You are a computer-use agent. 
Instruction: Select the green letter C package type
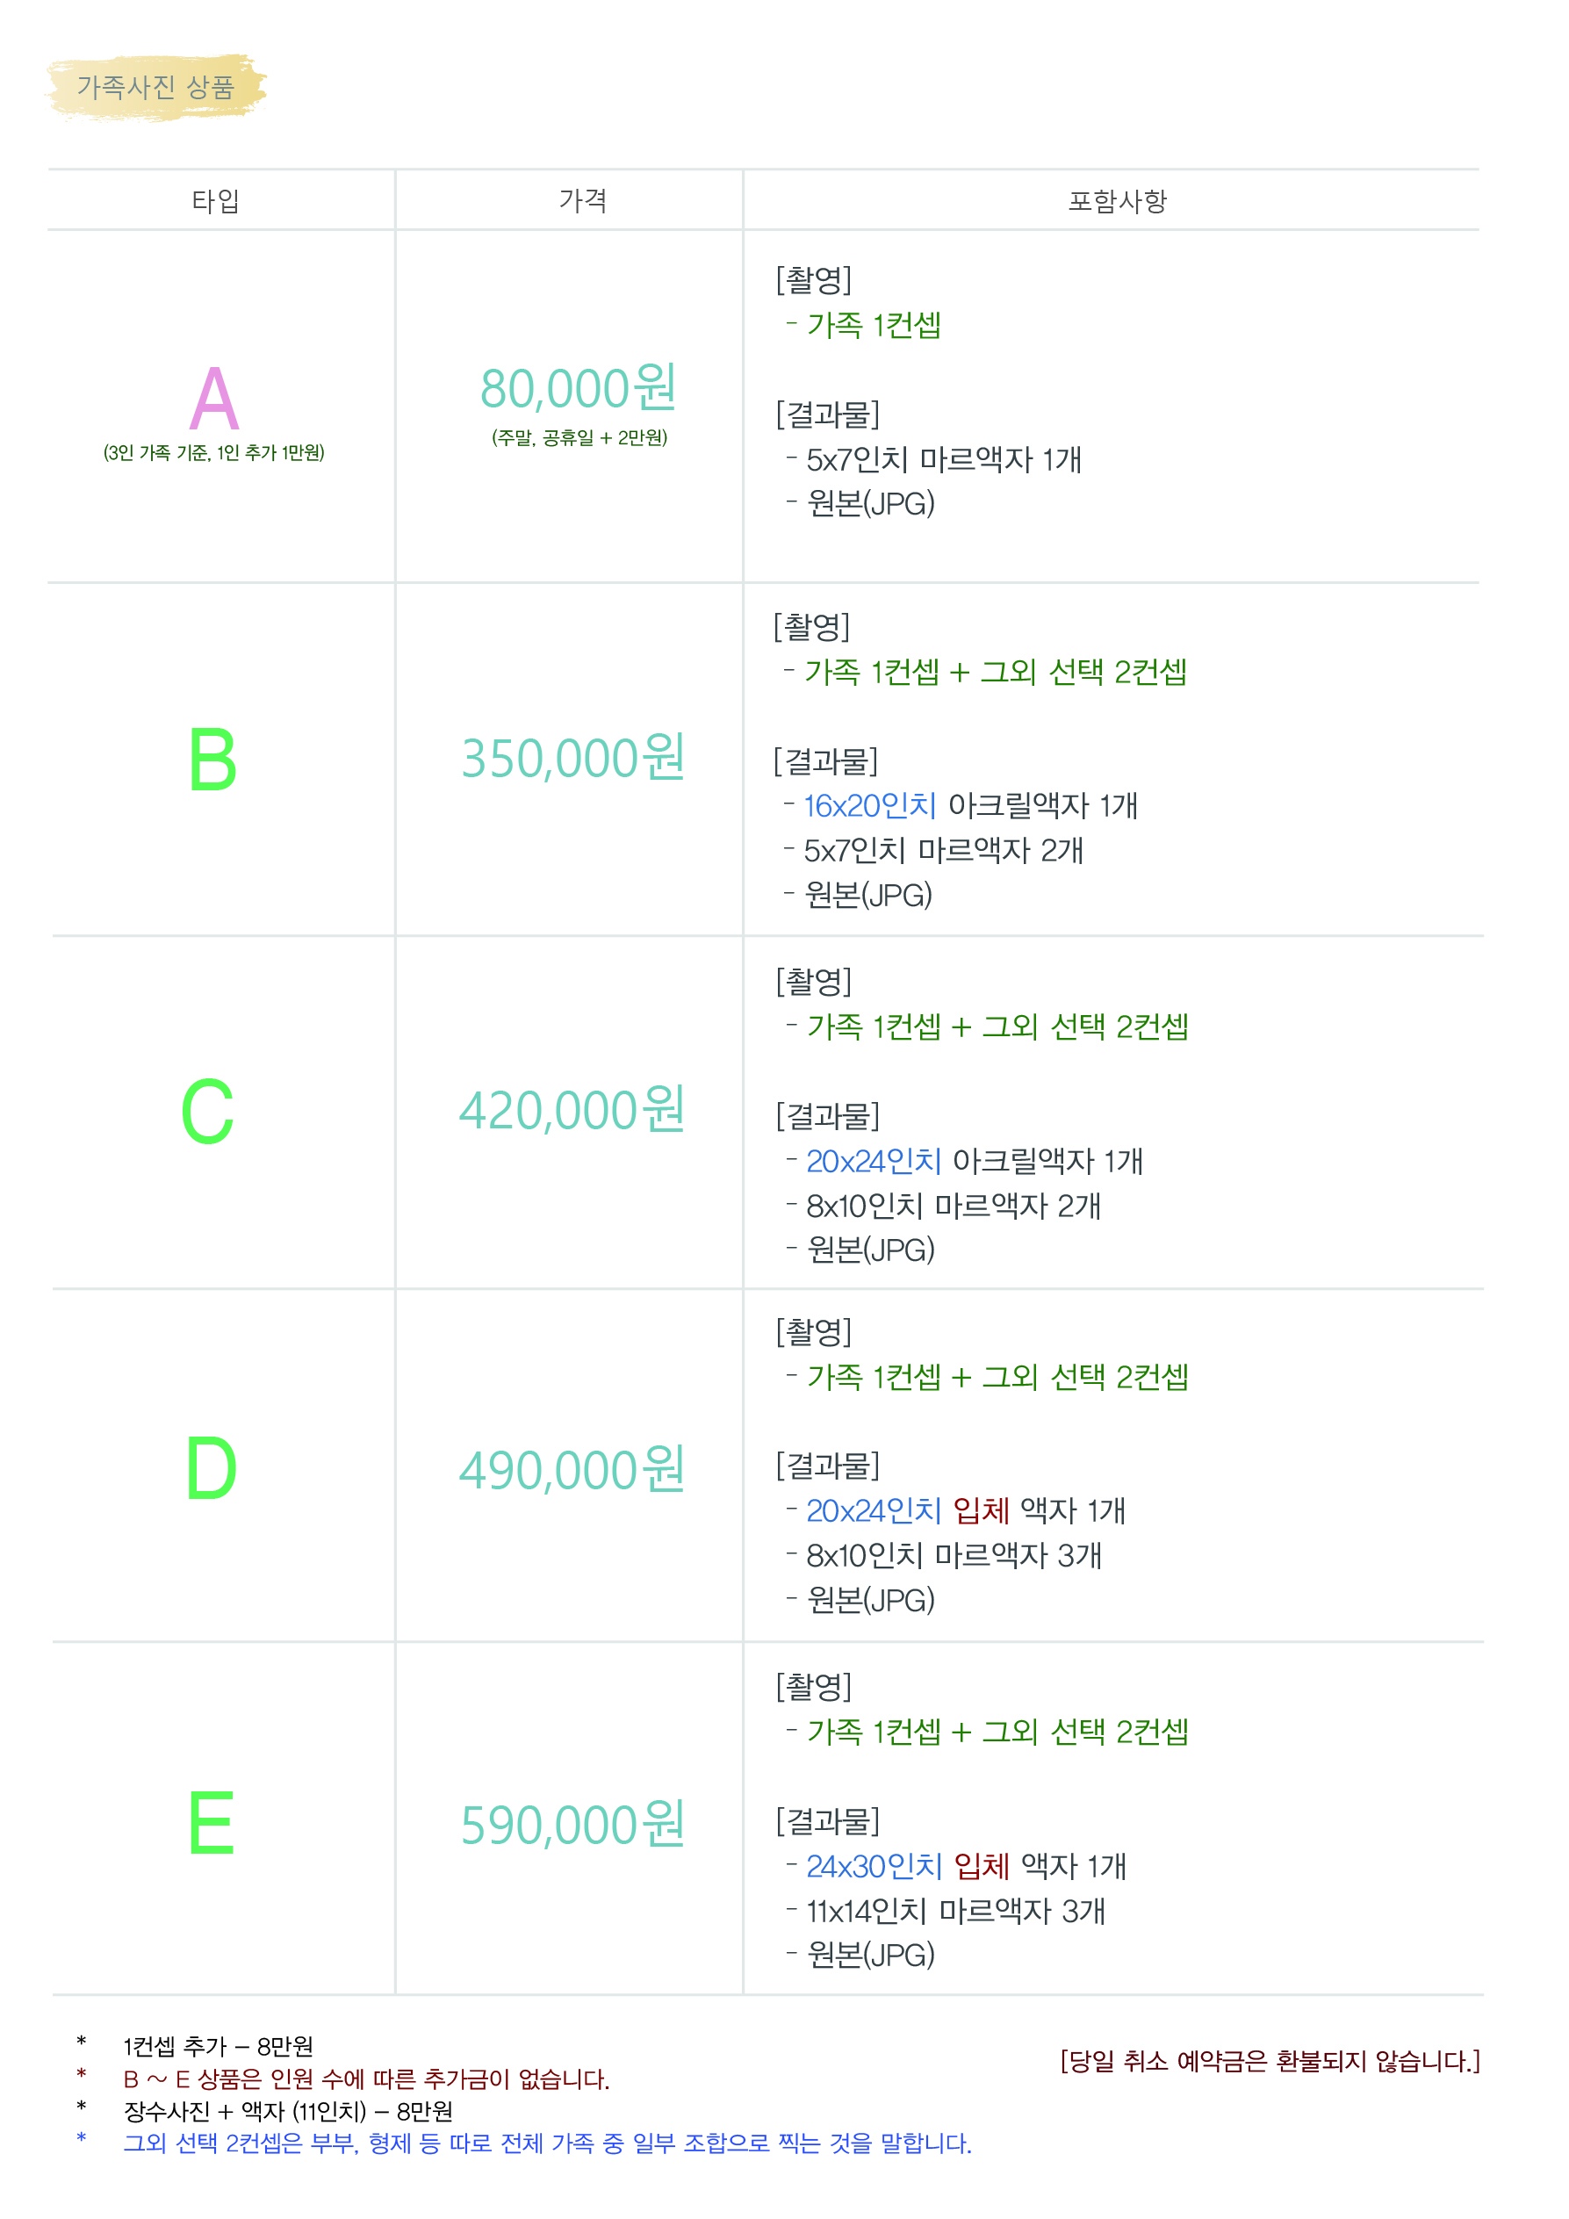[x=208, y=1112]
